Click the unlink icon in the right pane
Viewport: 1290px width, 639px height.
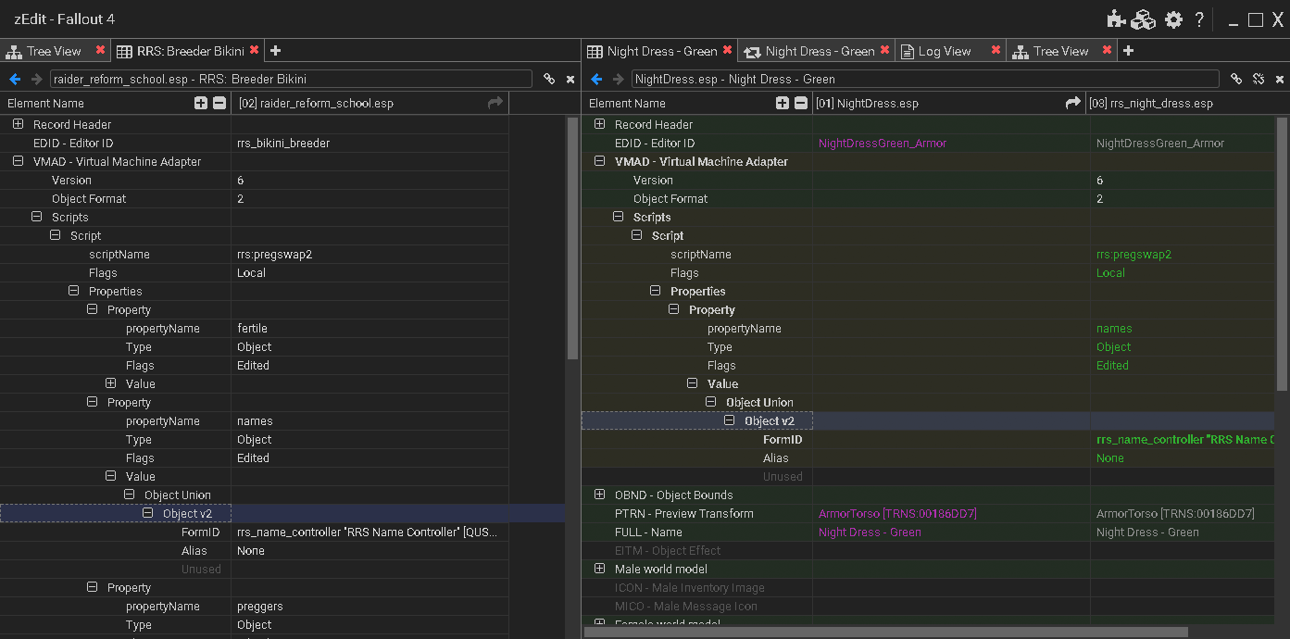point(1259,80)
